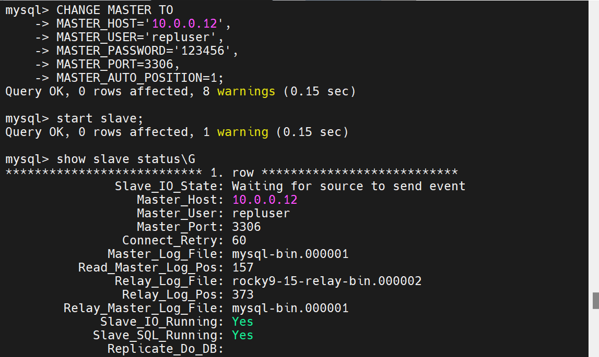This screenshot has height=357, width=599.
Task: Click the Slave_IO_State label
Action: coord(169,186)
